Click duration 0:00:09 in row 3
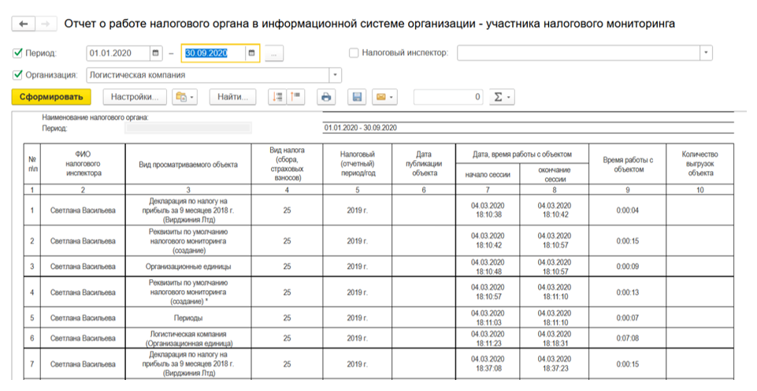The height and width of the screenshot is (391, 757). tap(628, 266)
